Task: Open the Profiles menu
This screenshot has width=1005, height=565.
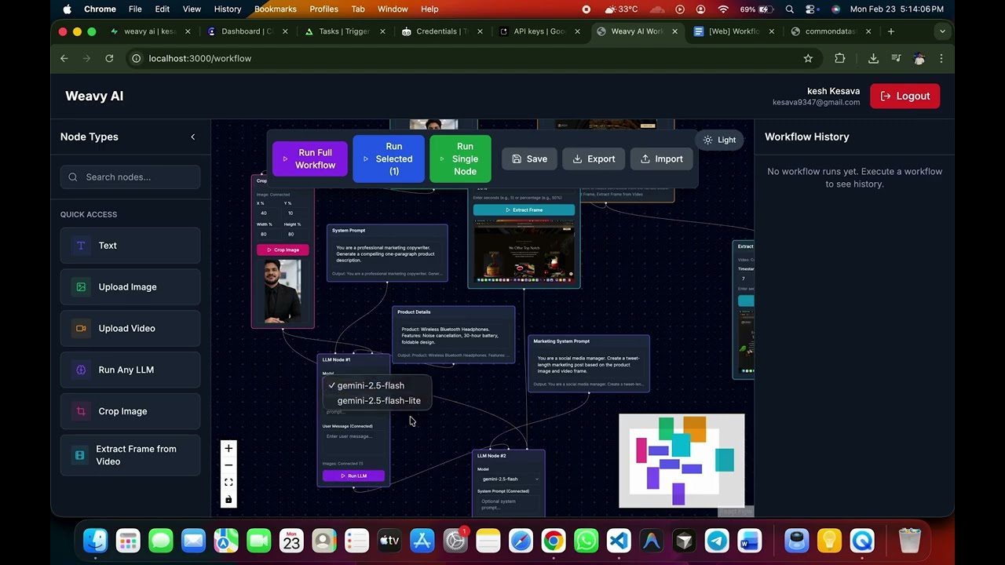Action: click(323, 9)
